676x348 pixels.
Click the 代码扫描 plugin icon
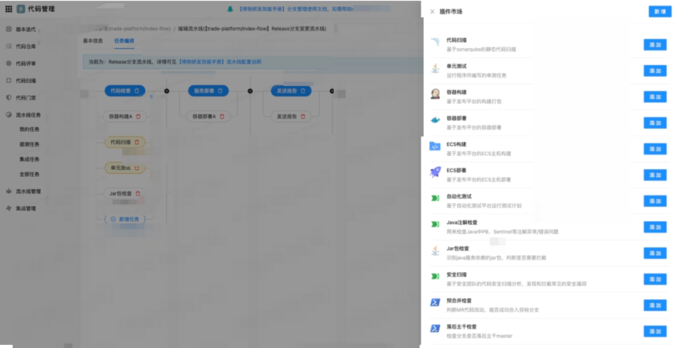click(x=435, y=42)
